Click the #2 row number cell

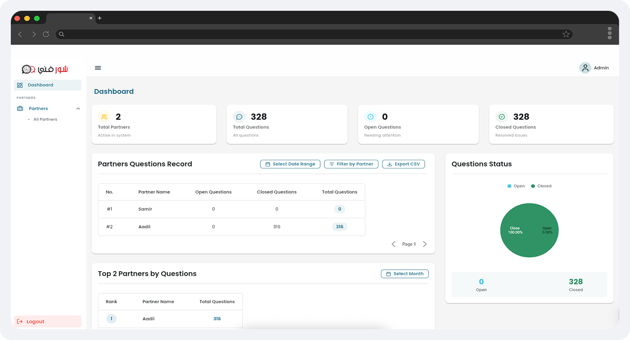110,226
